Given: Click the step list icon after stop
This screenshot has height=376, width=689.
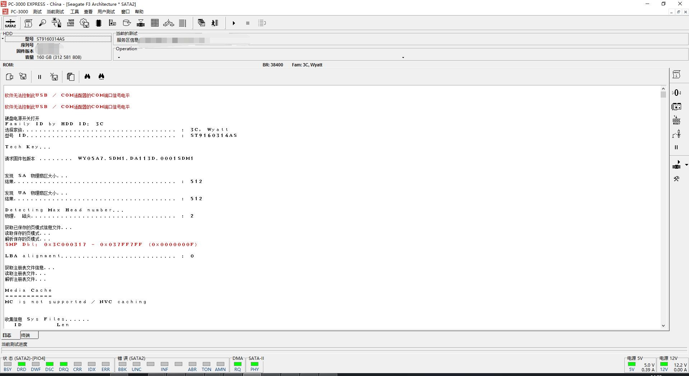Looking at the screenshot, I should (x=262, y=23).
